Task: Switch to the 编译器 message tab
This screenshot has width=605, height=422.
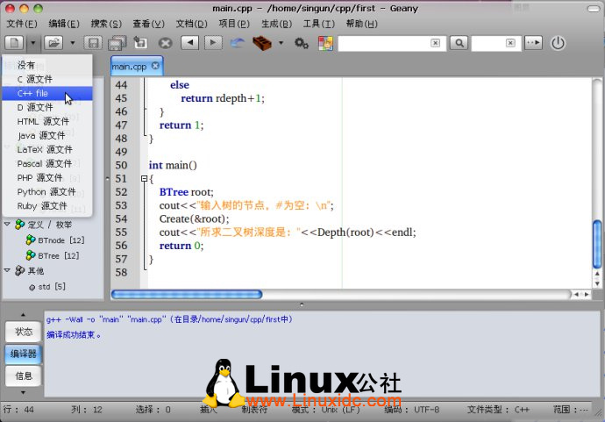Action: [x=24, y=354]
